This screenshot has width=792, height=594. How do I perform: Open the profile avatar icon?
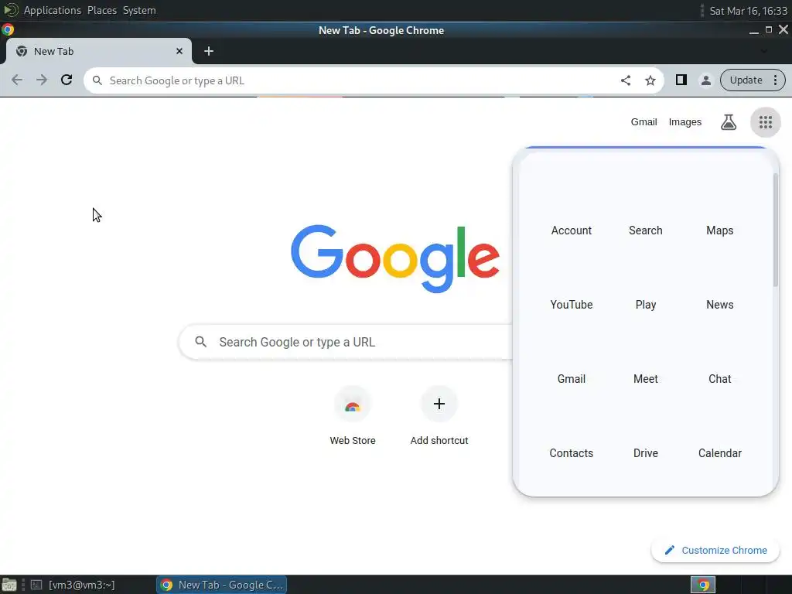coord(705,80)
